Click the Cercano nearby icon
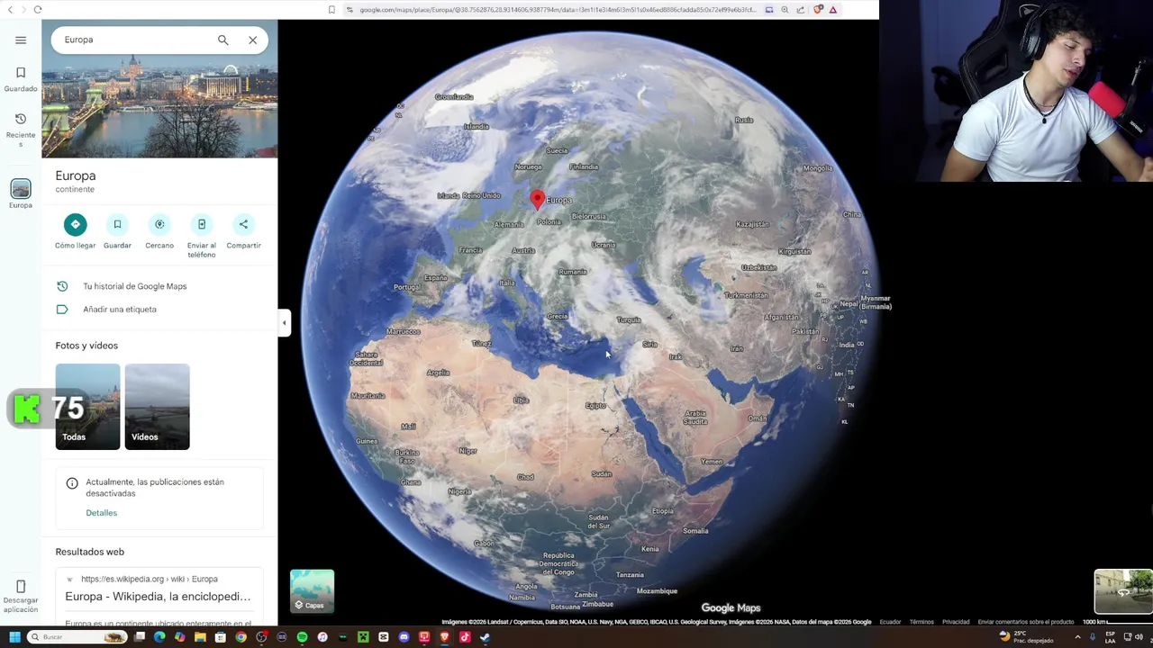Screen dimensions: 1153x648 click(x=159, y=224)
